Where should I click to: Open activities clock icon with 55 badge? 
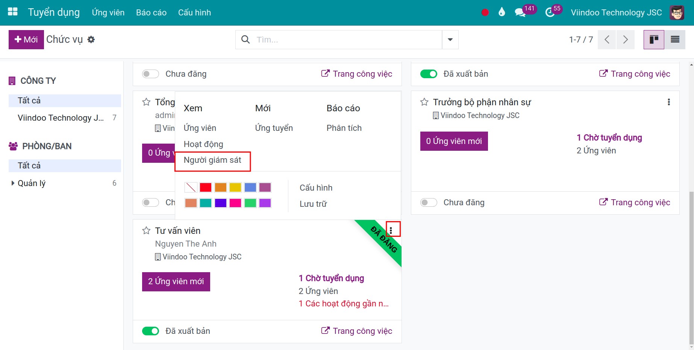550,12
